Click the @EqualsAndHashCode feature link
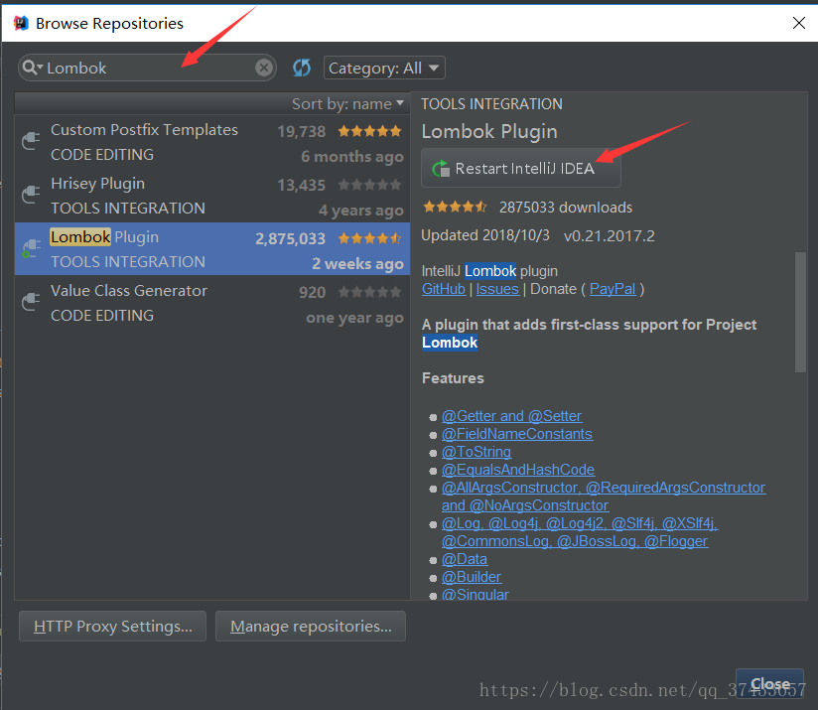Viewport: 818px width, 710px height. [517, 470]
